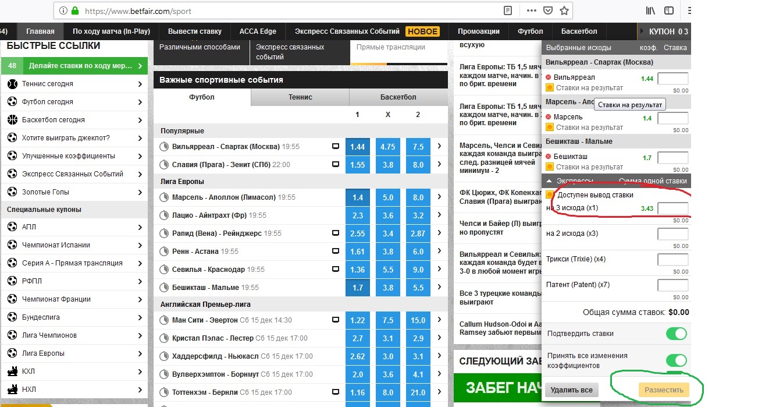Image resolution: width=783 pixels, height=407 pixels.
Task: Open ACCA Edge in top navigation
Action: coord(258,31)
